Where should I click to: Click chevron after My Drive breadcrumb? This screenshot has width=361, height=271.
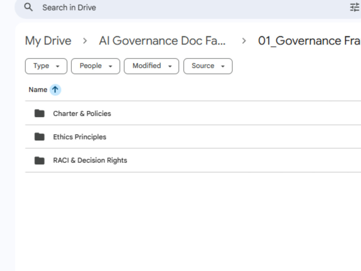(x=85, y=41)
